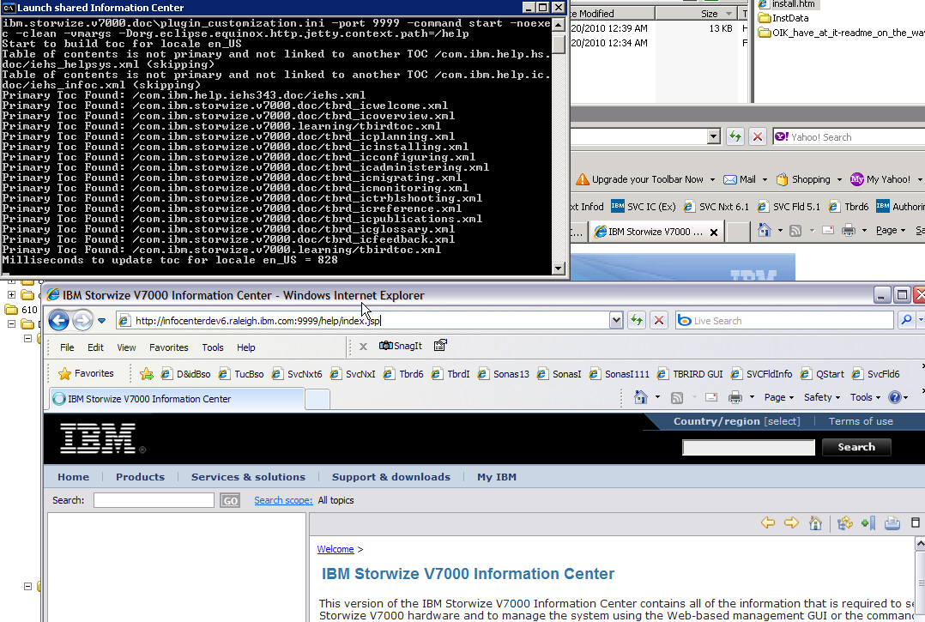Click the yellow Back arrow in help toolbar
This screenshot has width=925, height=622.
pyautogui.click(x=767, y=522)
